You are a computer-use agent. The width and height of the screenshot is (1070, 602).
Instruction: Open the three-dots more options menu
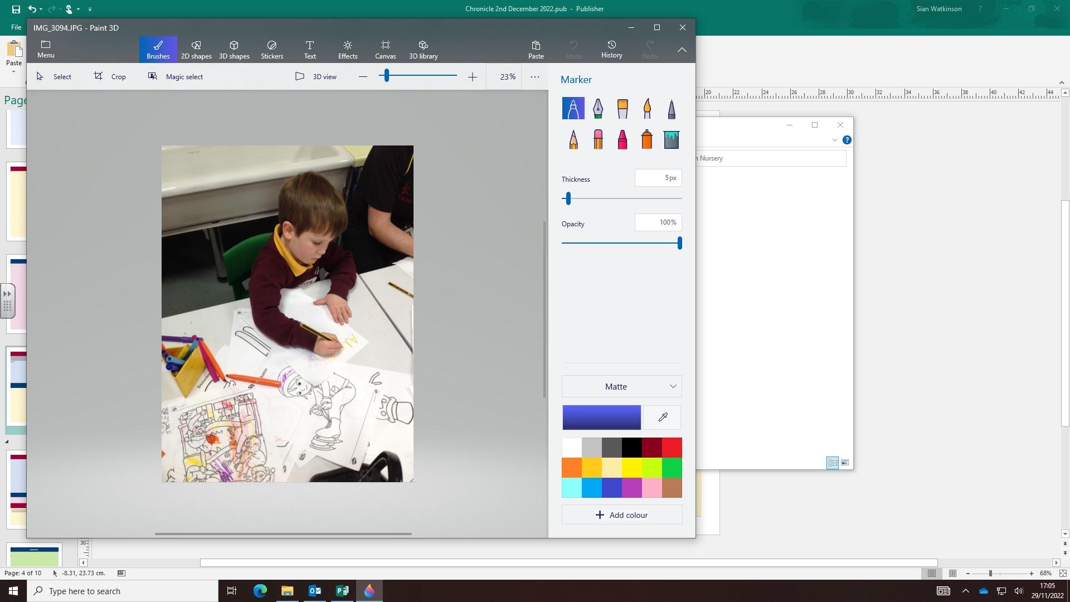534,77
